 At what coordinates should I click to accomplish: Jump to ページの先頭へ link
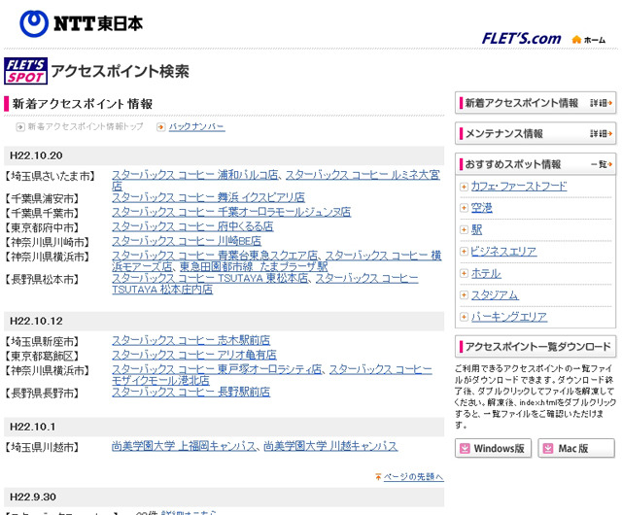point(414,476)
